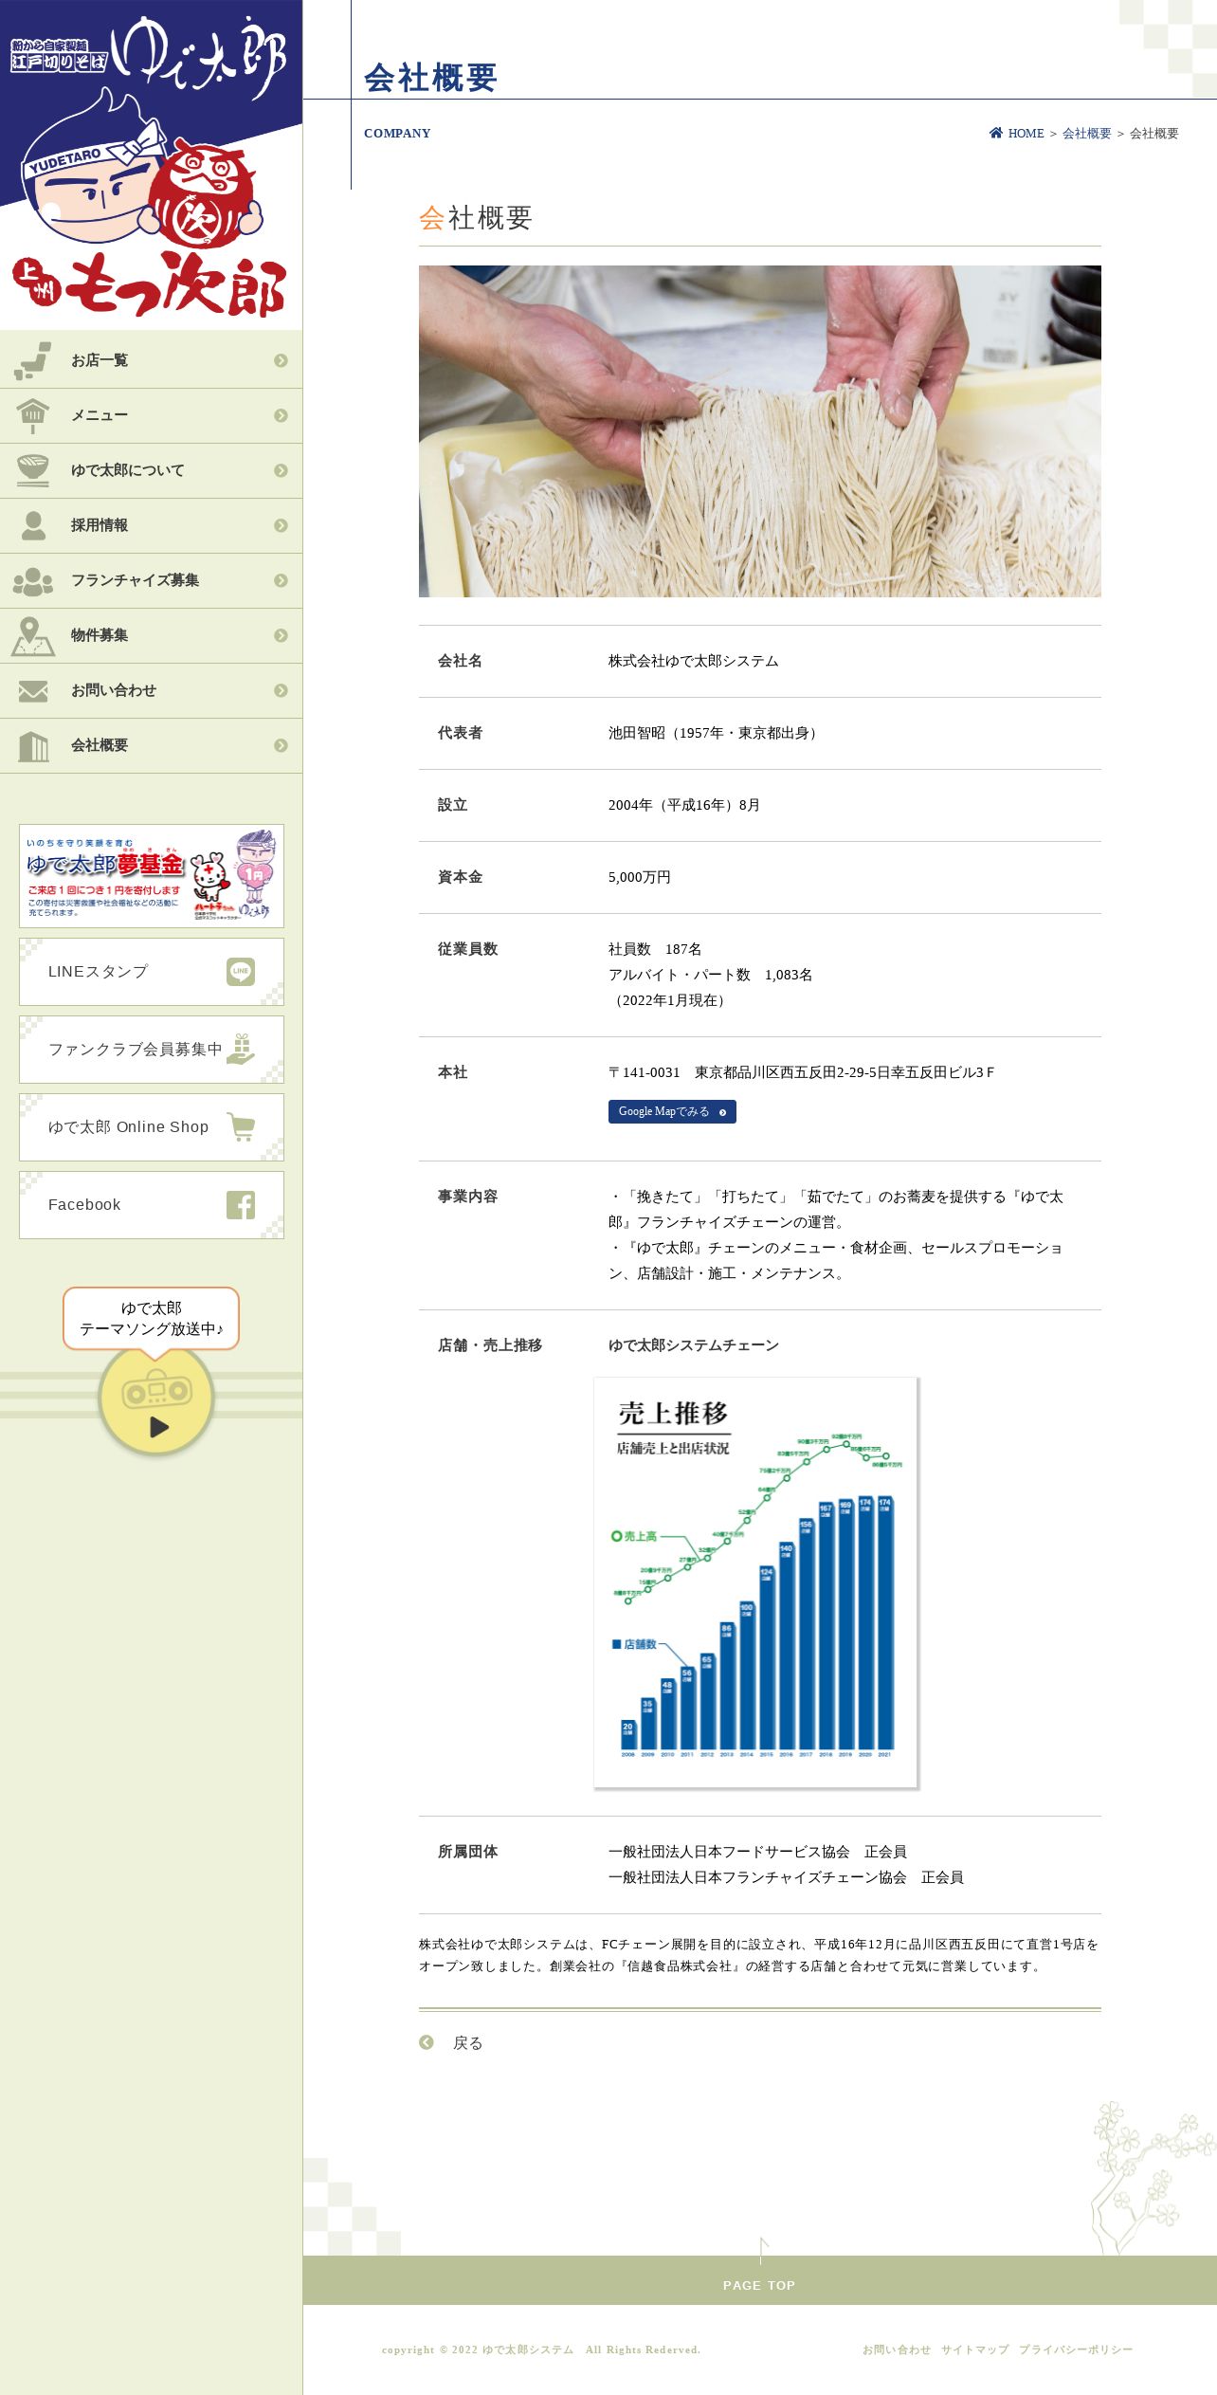This screenshot has width=1217, height=2395.
Task: Click the 戻る back link
Action: pyautogui.click(x=467, y=2042)
